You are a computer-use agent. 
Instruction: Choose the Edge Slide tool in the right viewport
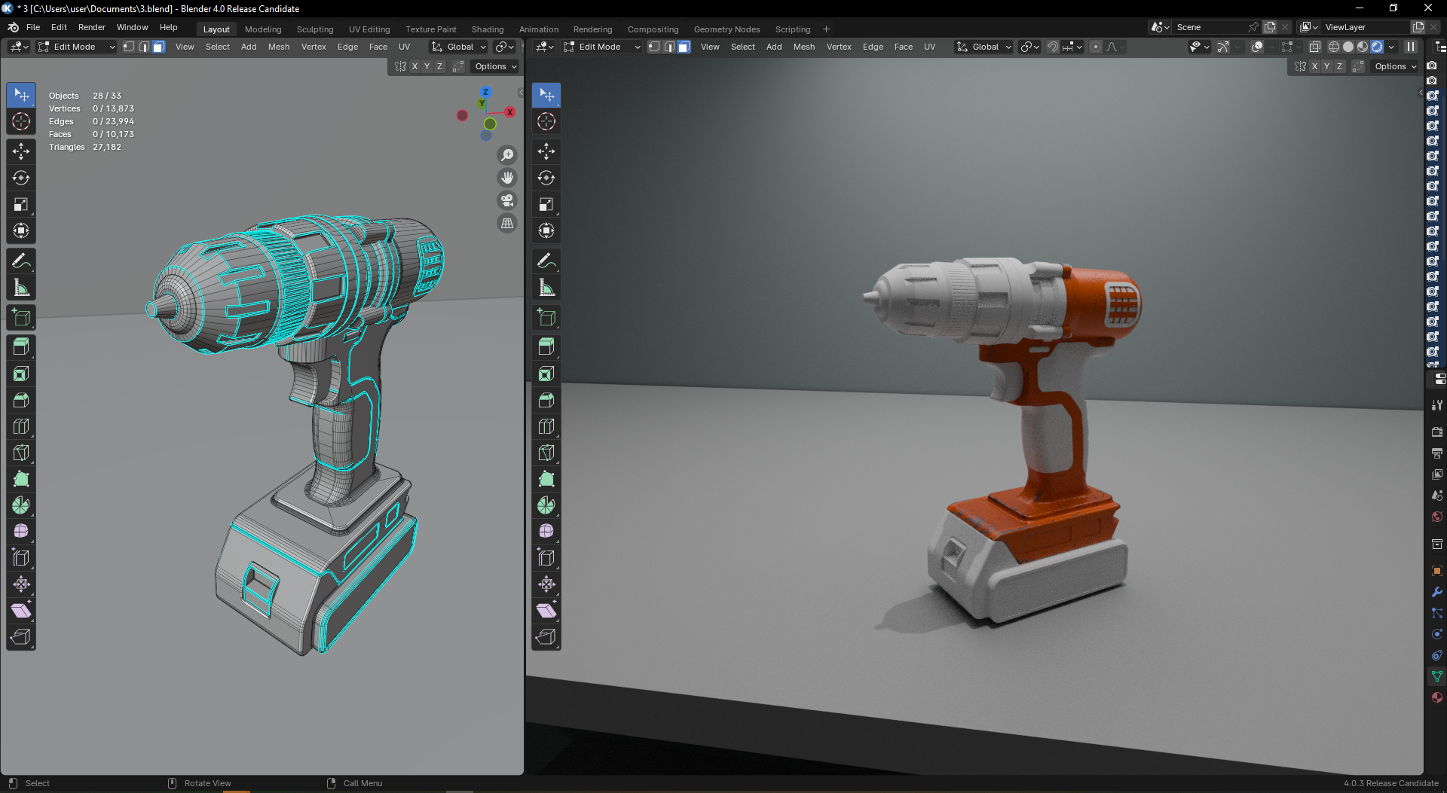point(546,558)
